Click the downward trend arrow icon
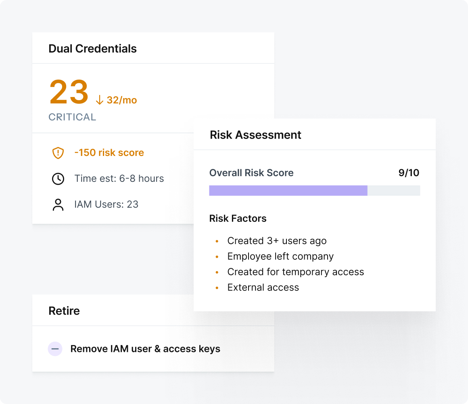This screenshot has width=468, height=404. pos(100,100)
